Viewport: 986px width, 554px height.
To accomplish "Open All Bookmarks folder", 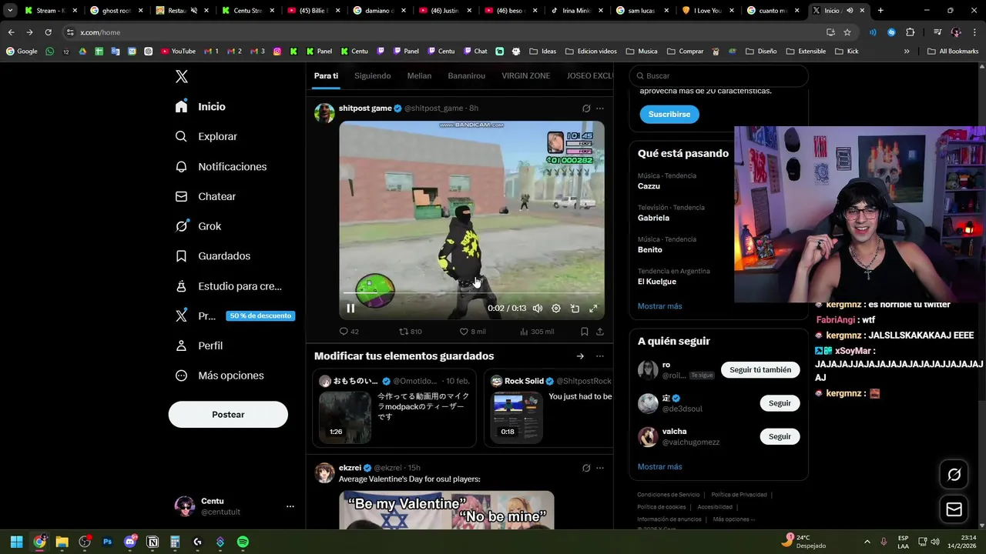I will [x=953, y=52].
